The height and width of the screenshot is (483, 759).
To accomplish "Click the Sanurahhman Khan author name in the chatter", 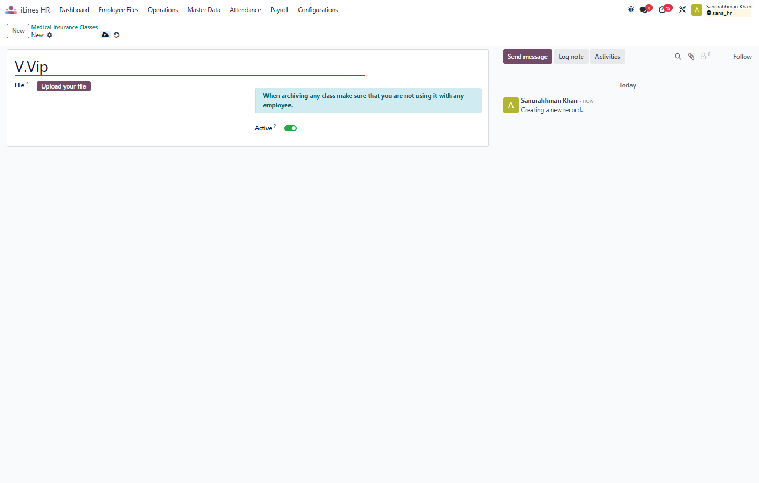I will (549, 101).
